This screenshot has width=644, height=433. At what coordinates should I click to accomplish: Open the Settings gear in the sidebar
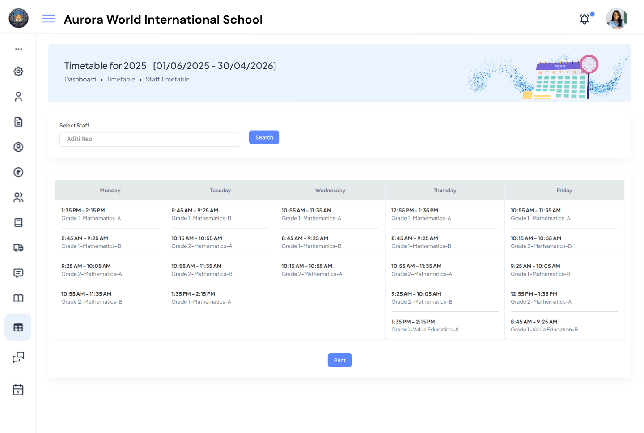coord(18,71)
